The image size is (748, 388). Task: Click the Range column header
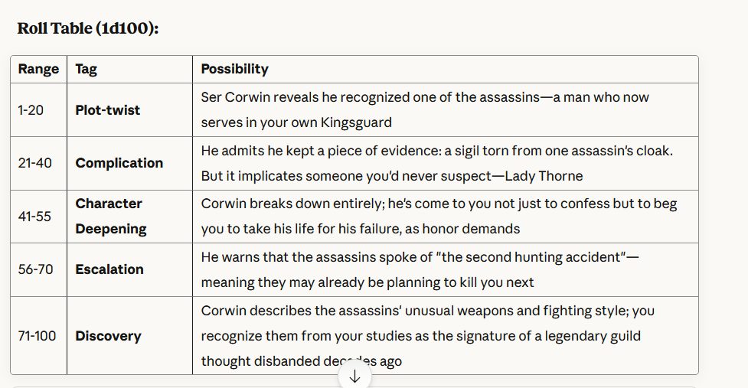(38, 69)
